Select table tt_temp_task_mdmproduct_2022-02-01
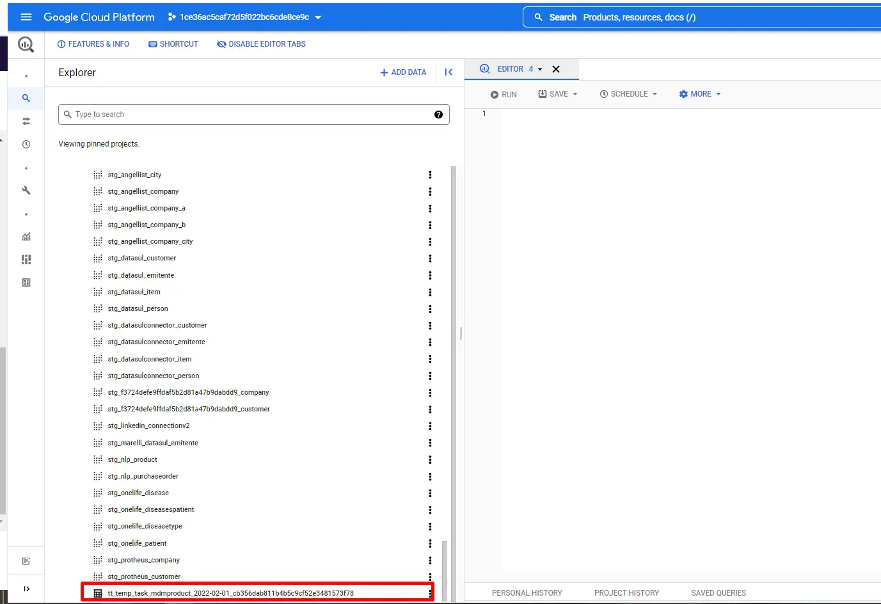The height and width of the screenshot is (604, 881). (x=231, y=593)
